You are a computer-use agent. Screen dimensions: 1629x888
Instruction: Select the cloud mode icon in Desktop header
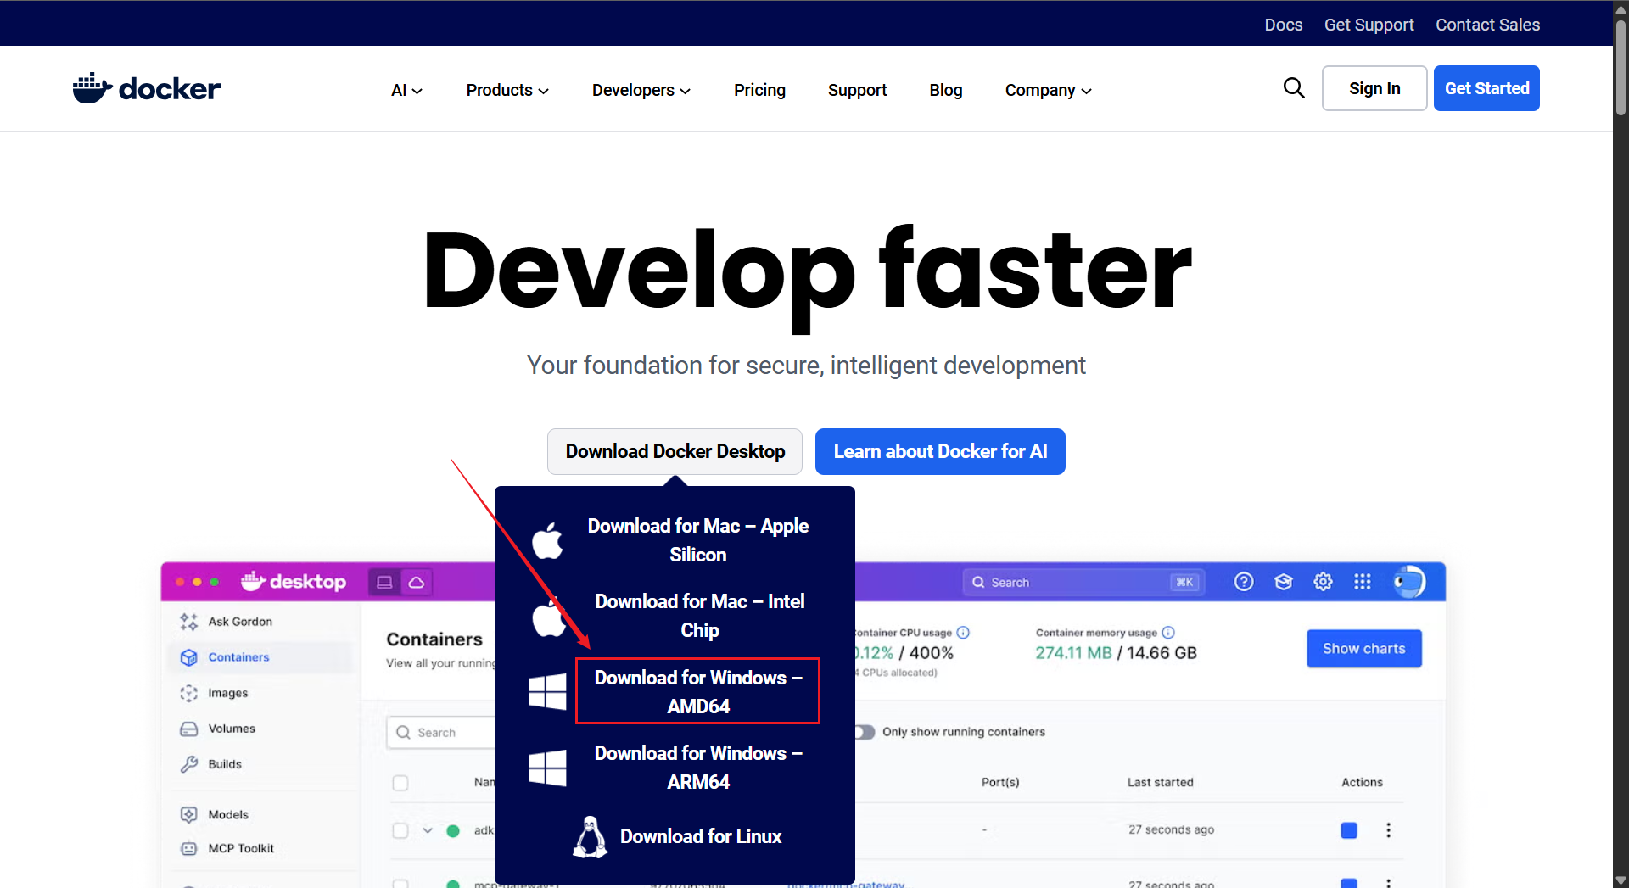click(x=417, y=582)
